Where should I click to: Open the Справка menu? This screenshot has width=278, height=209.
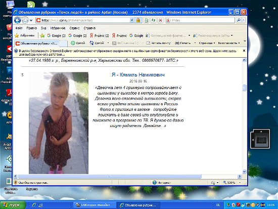pos(89,28)
